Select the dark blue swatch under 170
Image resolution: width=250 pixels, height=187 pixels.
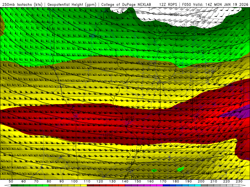(x=166, y=185)
